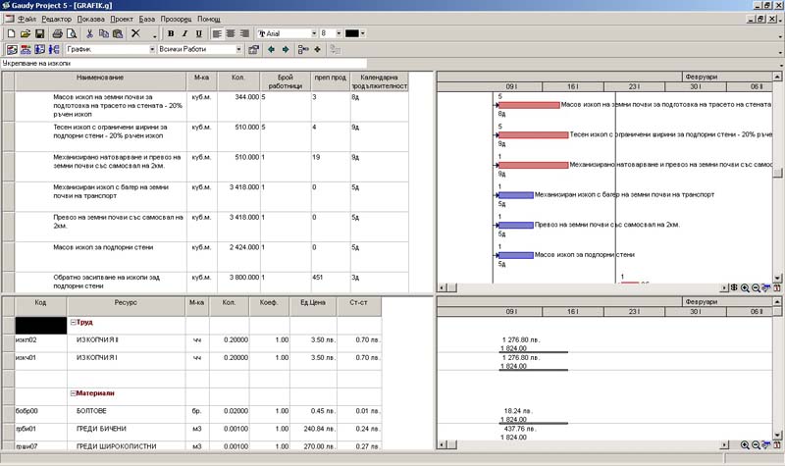Align text center

click(231, 33)
